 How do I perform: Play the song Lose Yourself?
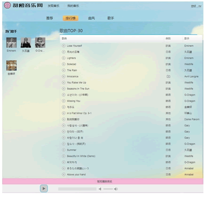point(63,46)
